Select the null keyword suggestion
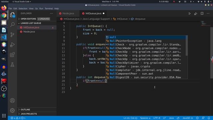 tap(146, 37)
